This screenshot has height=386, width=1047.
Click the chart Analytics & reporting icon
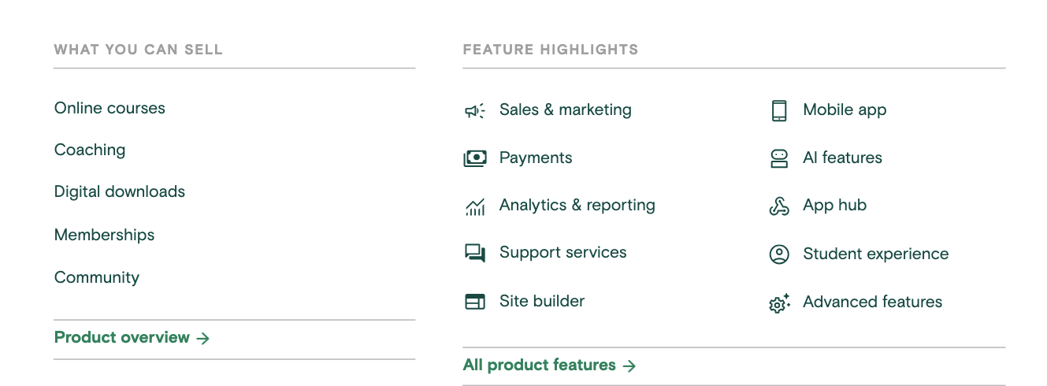click(x=475, y=207)
